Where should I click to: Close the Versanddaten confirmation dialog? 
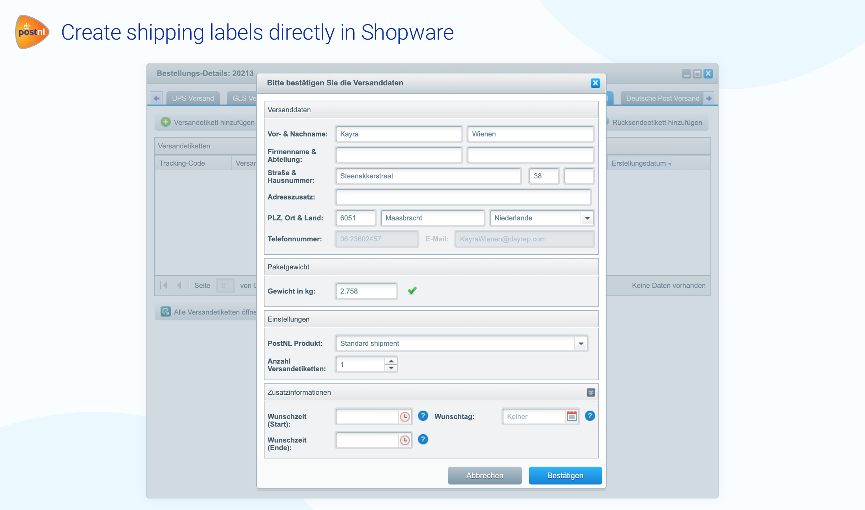(x=595, y=83)
